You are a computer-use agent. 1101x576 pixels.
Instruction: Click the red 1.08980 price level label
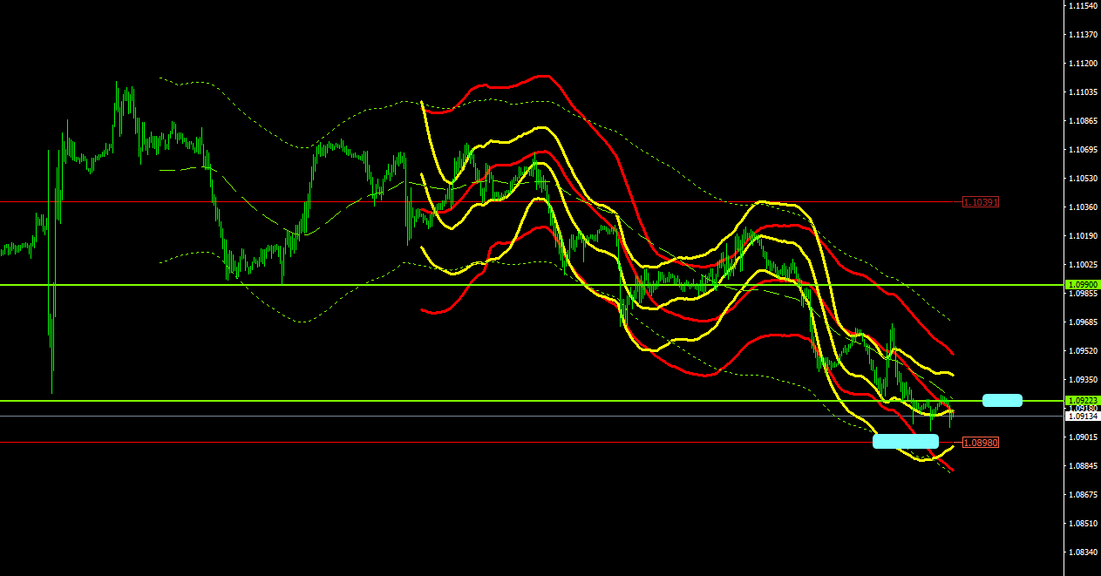980,443
